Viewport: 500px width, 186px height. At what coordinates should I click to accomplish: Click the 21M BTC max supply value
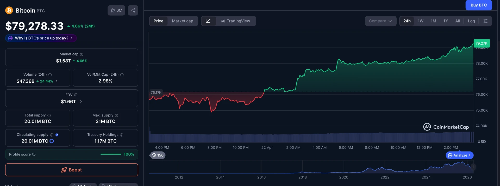click(x=105, y=121)
